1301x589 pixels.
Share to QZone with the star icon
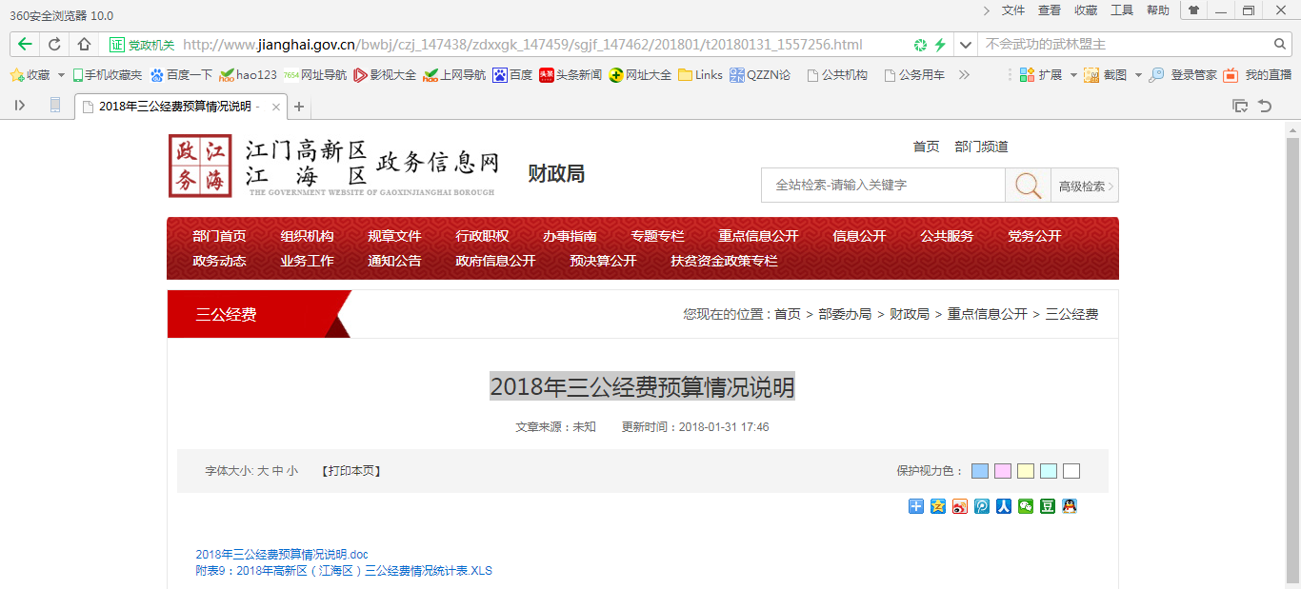(x=938, y=506)
